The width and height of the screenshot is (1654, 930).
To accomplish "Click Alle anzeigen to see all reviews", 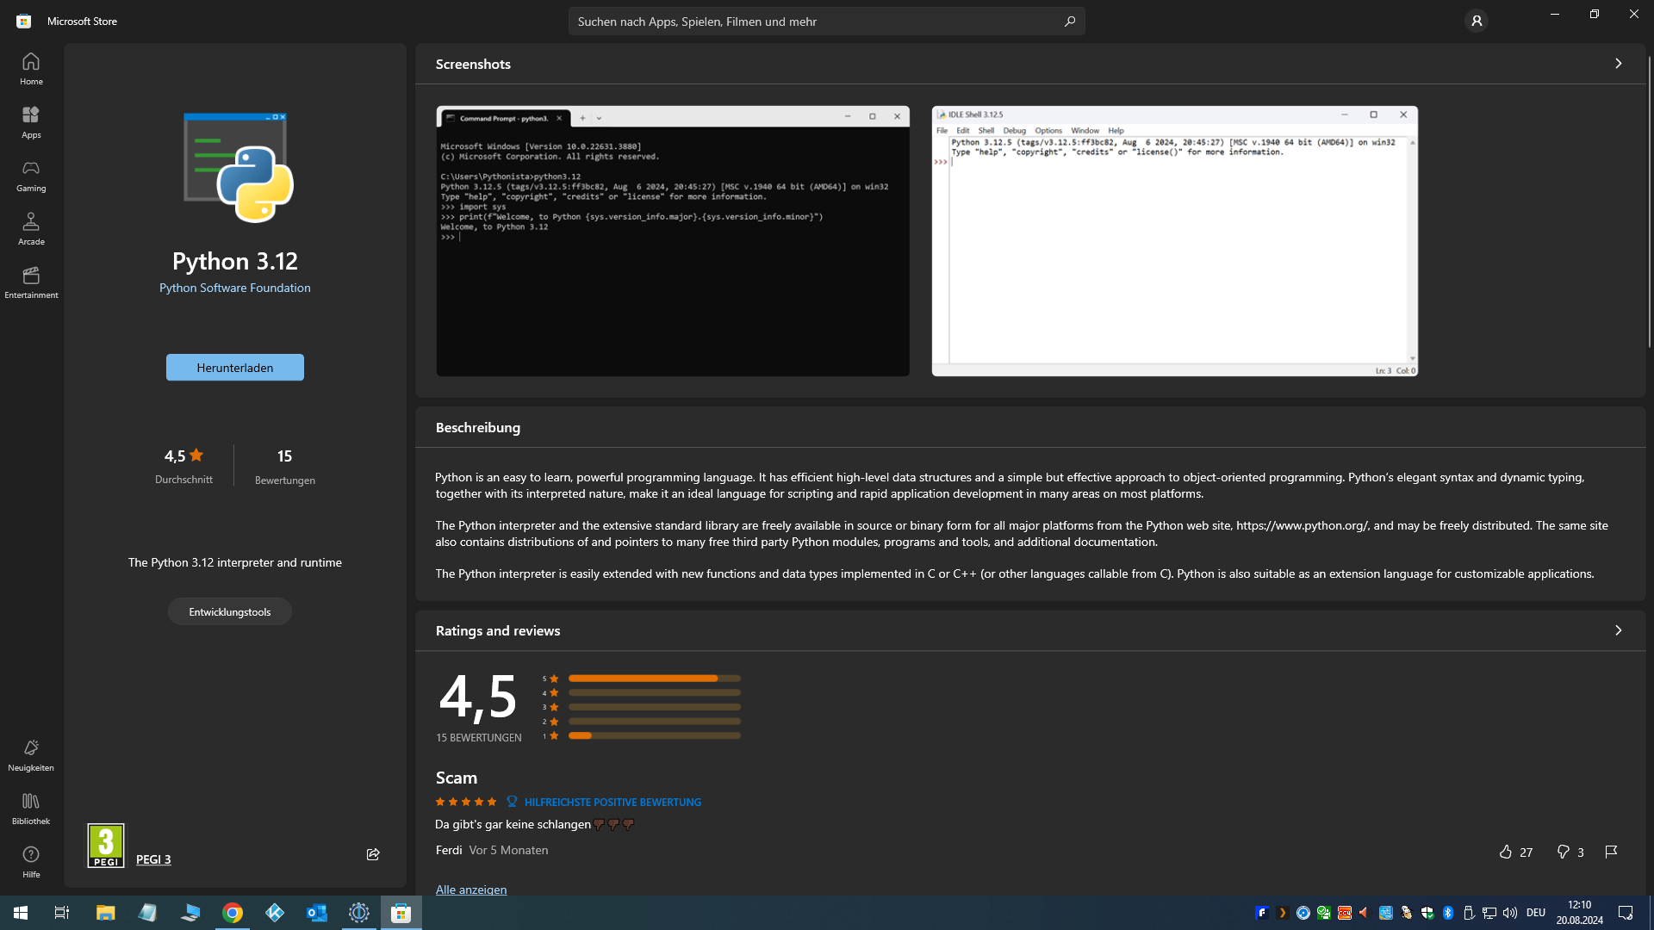I will [x=471, y=890].
